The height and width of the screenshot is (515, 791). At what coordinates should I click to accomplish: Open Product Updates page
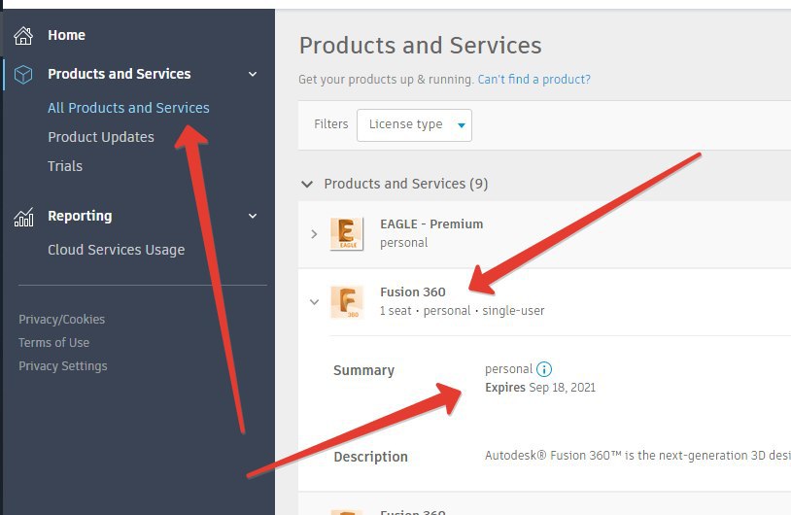pos(101,137)
